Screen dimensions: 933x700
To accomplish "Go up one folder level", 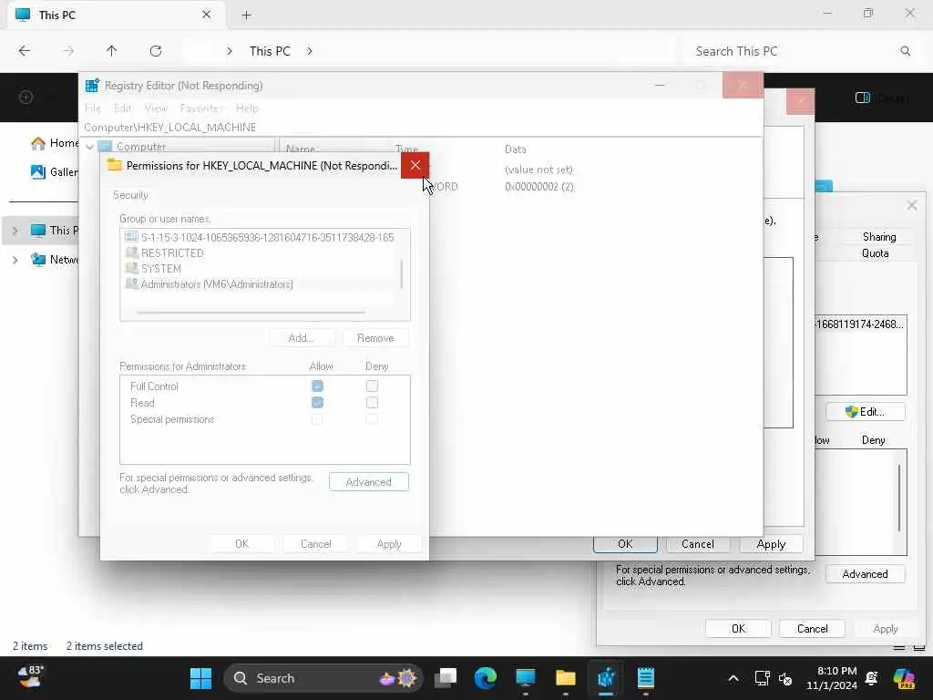I will [x=111, y=51].
